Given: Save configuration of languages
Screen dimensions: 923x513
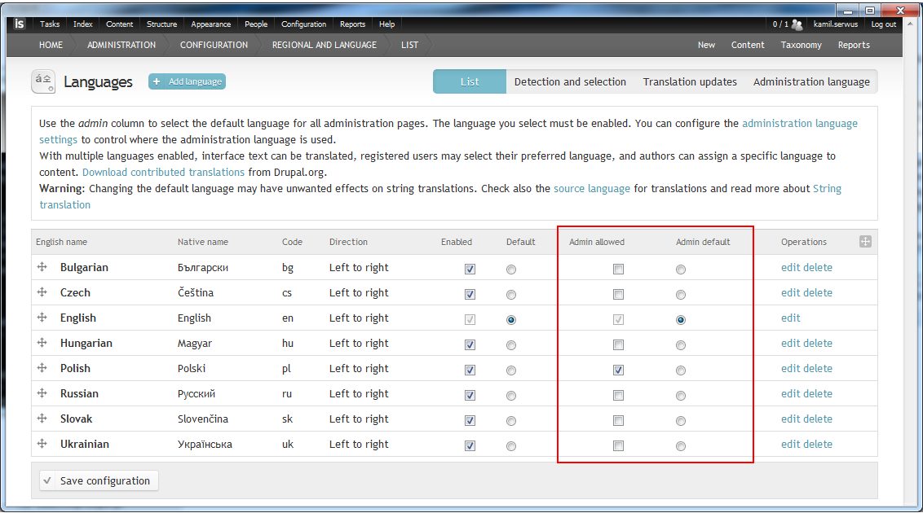Looking at the screenshot, I should (99, 480).
